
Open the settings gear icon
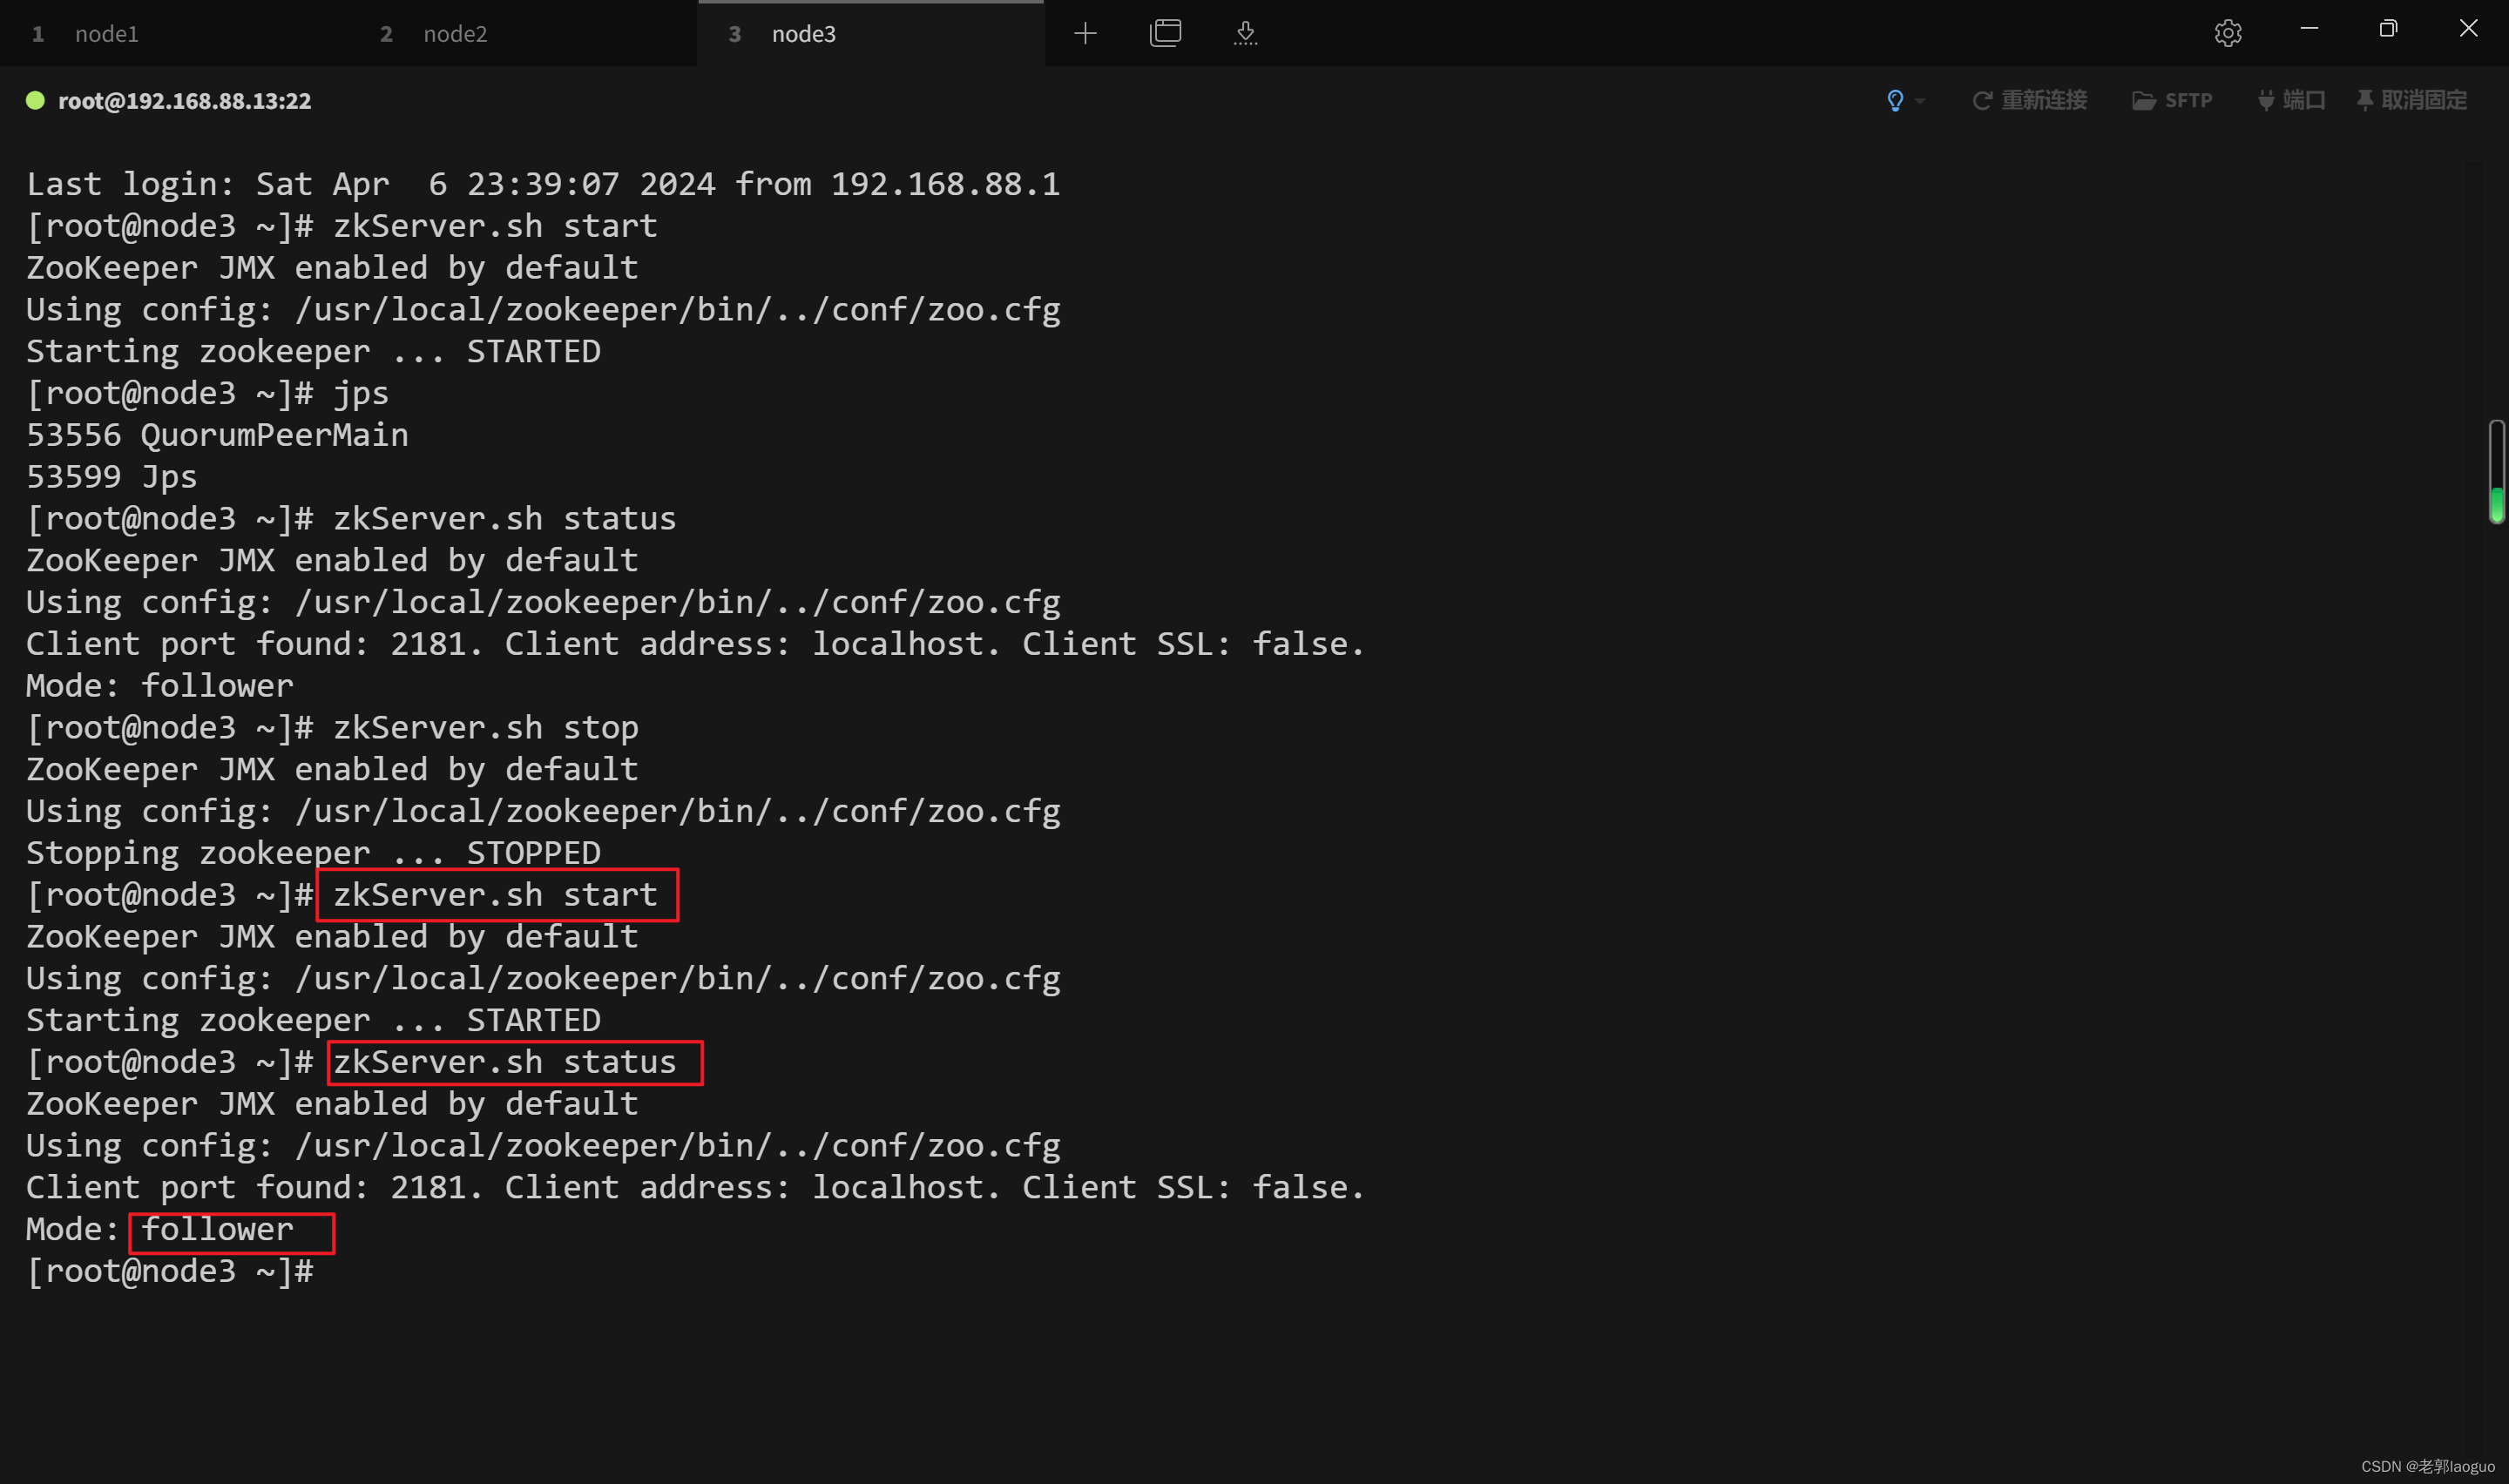(x=2227, y=33)
